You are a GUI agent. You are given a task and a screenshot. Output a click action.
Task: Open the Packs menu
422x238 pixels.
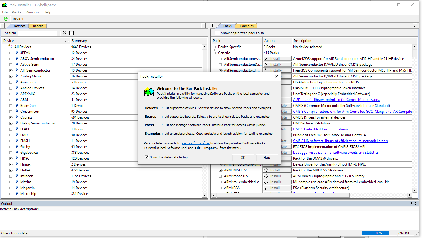coord(16,12)
